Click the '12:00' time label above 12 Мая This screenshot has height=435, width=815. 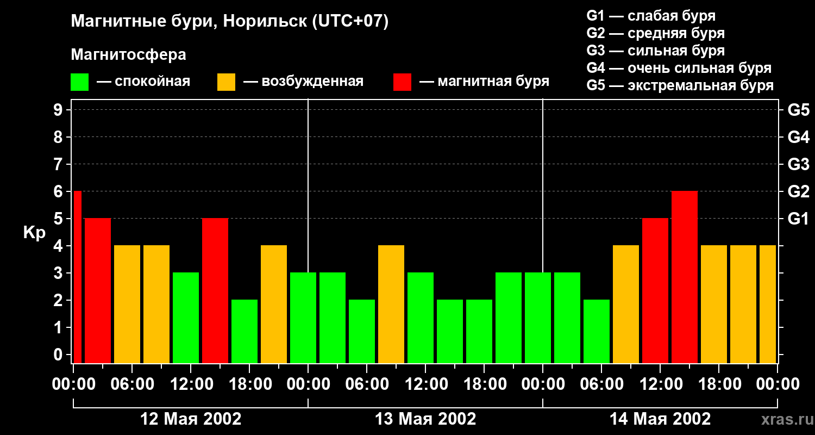pos(191,384)
